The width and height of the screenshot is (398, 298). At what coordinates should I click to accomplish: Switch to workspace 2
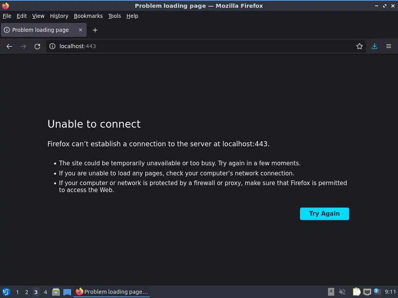27,292
